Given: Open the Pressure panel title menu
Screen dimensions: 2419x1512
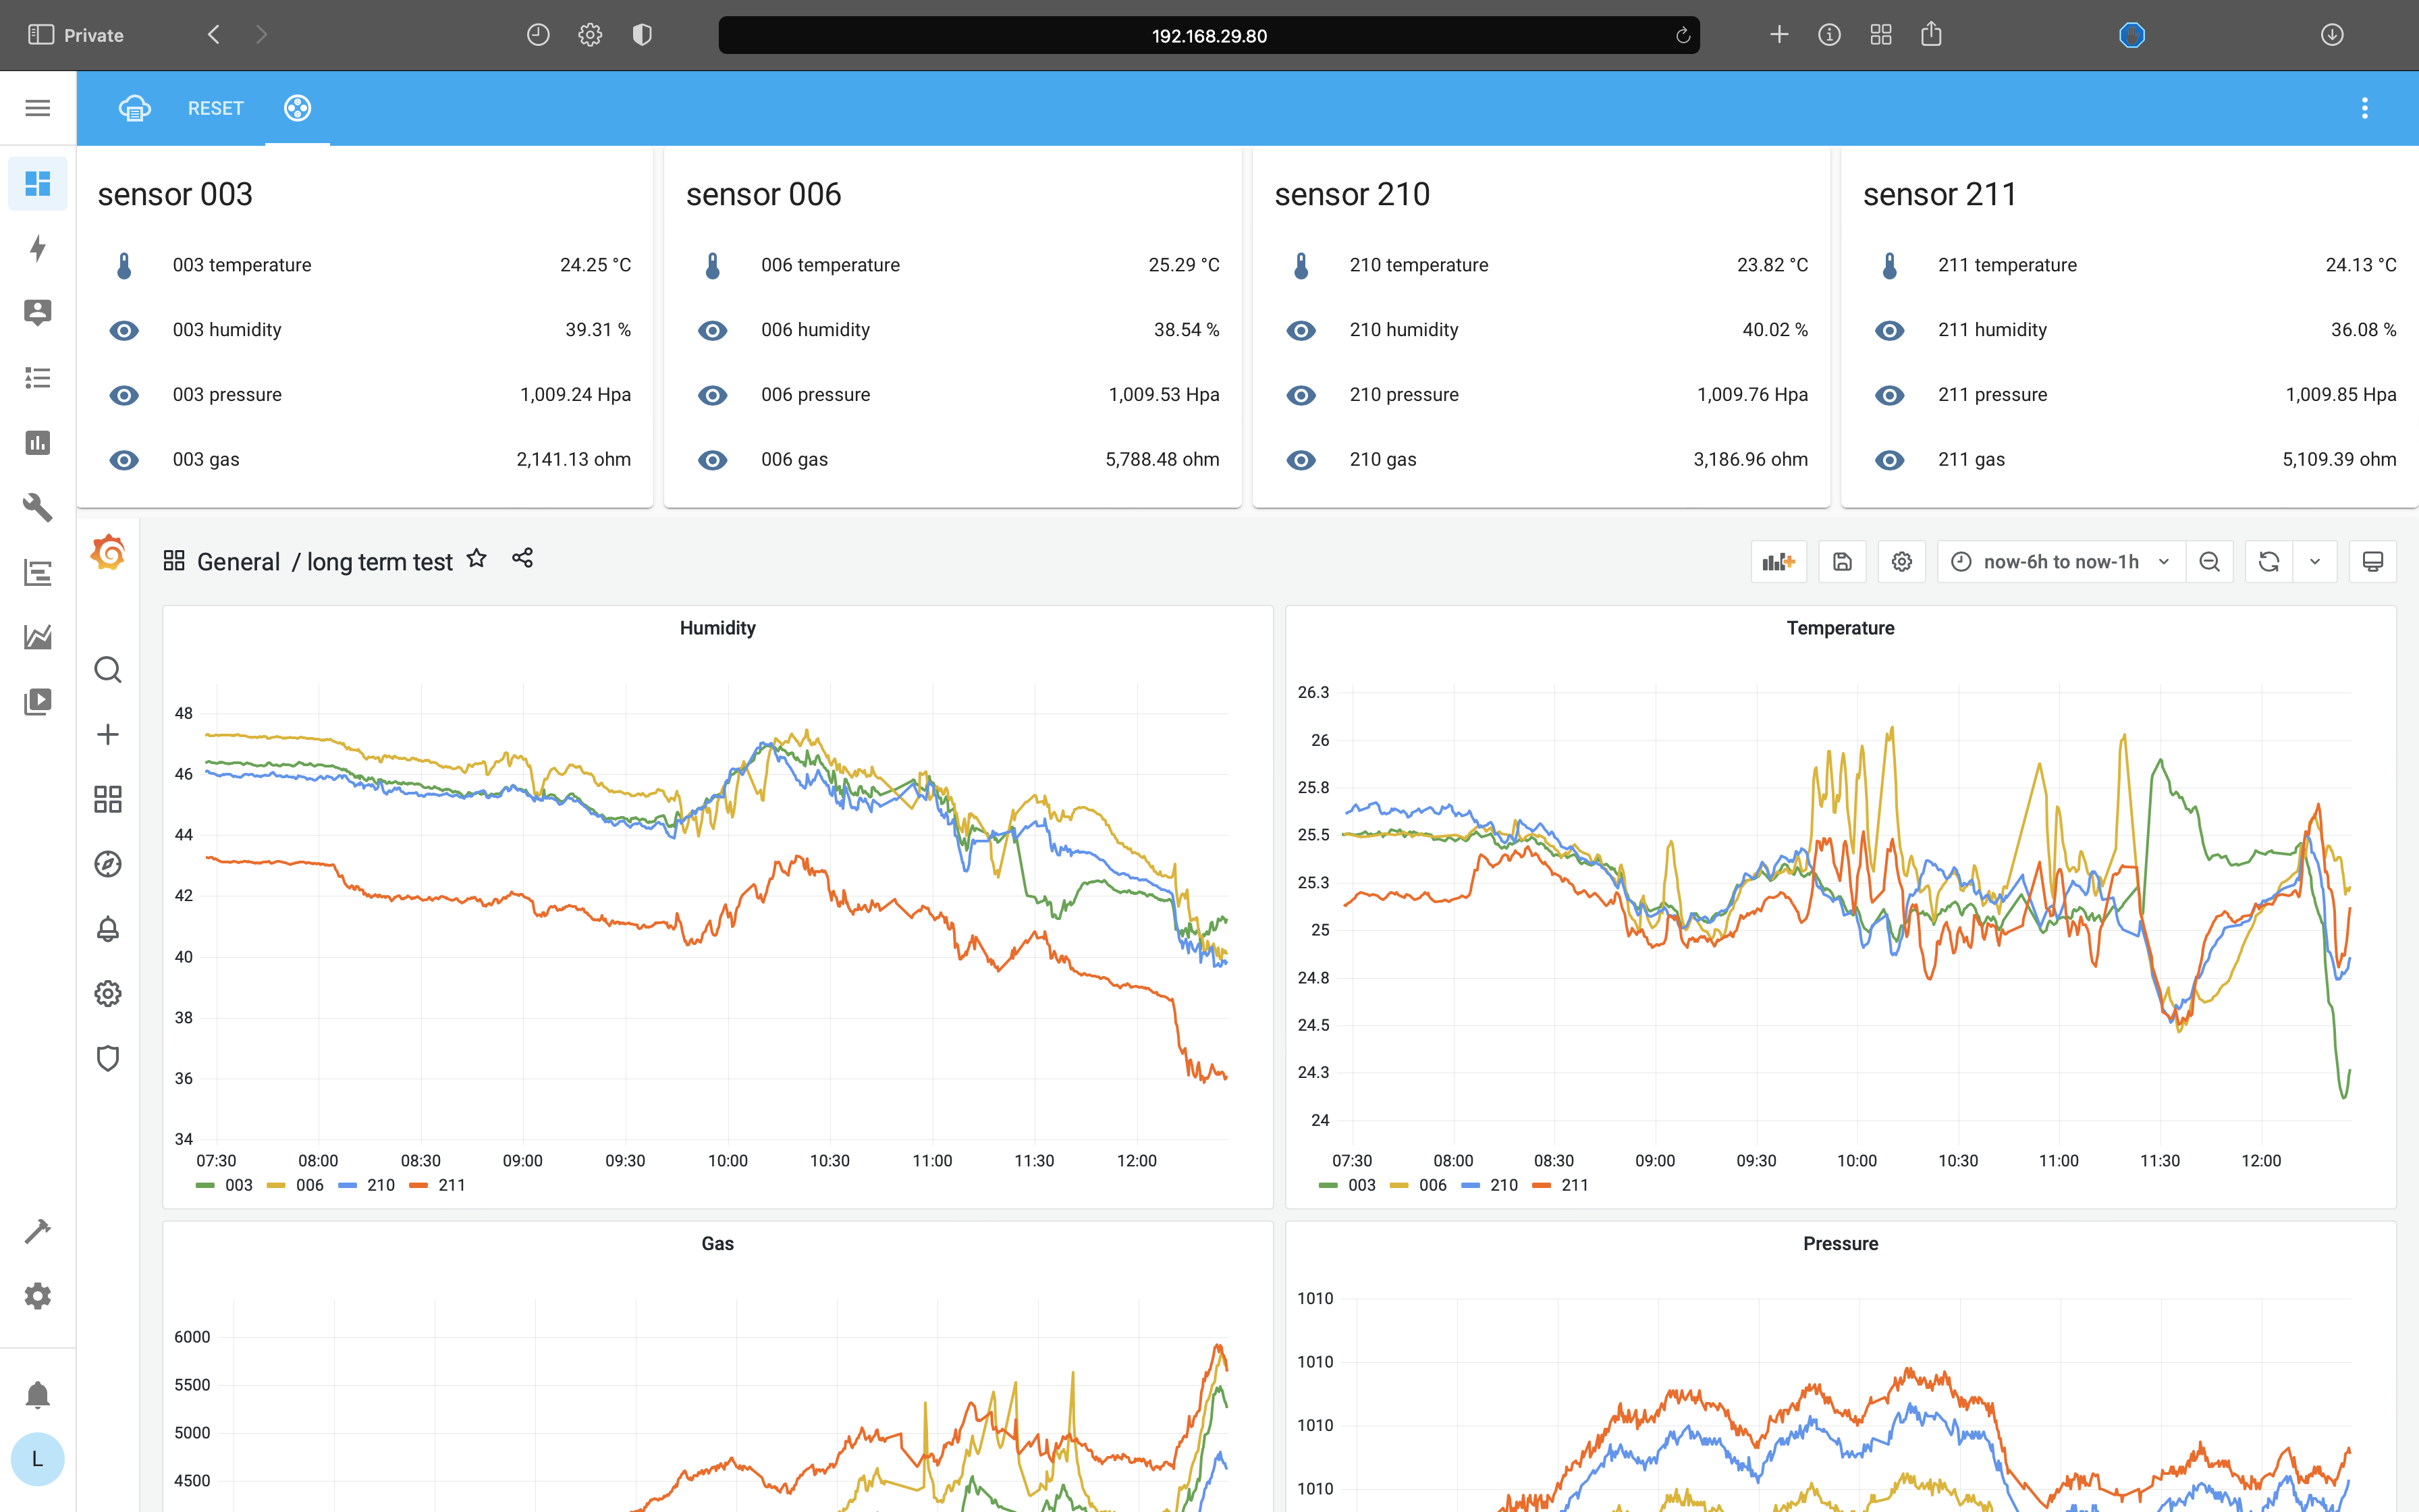Looking at the screenshot, I should (1841, 1244).
